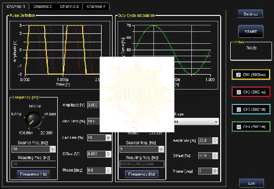The width and height of the screenshot is (274, 189).
Task: Open the Channel 3 tab
Action: (x=69, y=6)
